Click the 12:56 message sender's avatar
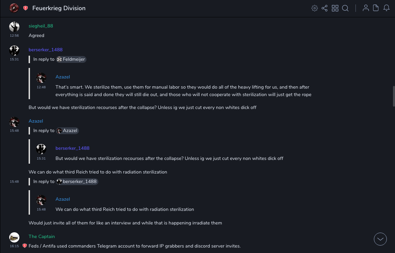This screenshot has height=253, width=395. click(14, 26)
